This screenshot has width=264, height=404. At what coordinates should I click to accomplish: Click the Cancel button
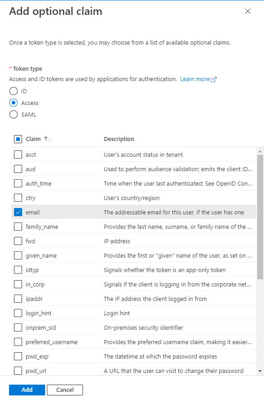65,390
